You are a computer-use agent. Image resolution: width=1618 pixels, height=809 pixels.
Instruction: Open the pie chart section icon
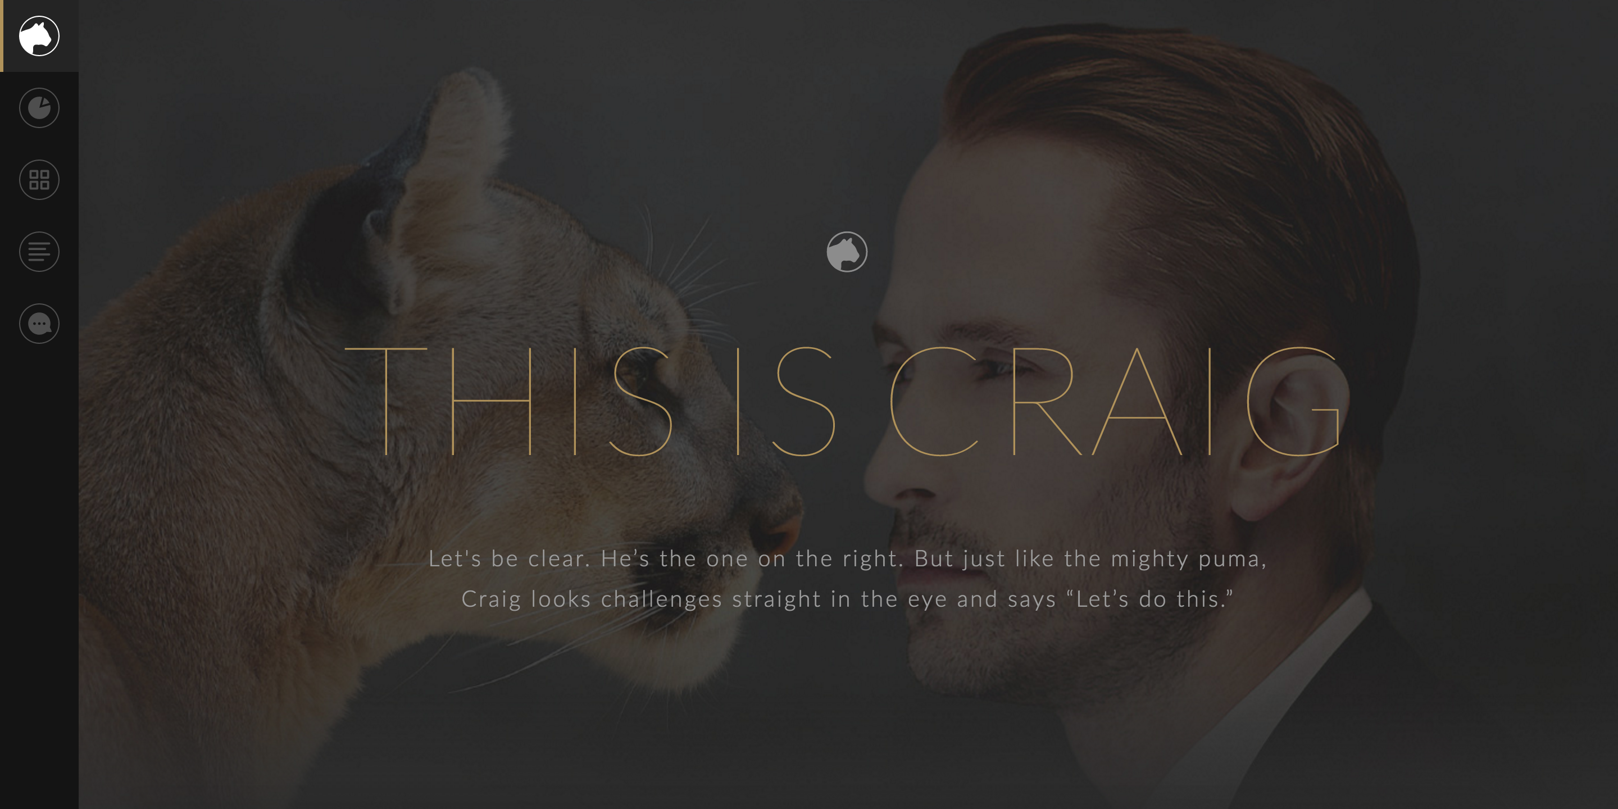[39, 108]
